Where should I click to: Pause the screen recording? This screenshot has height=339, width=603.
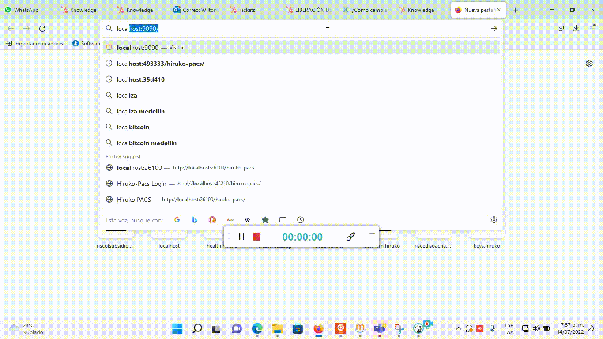click(241, 237)
